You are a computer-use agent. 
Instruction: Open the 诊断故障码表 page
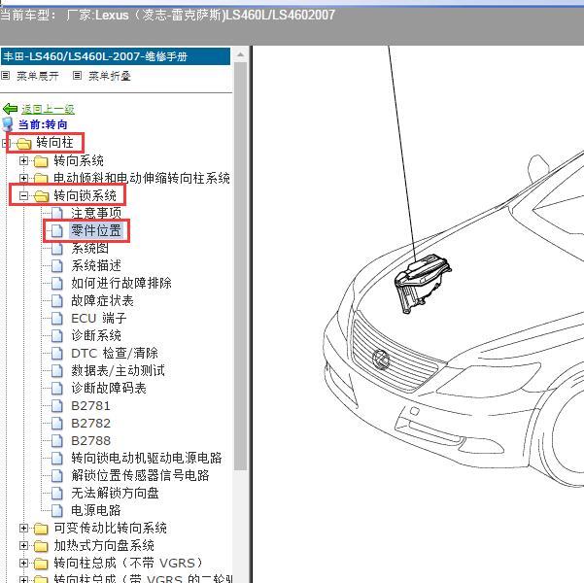pos(109,388)
